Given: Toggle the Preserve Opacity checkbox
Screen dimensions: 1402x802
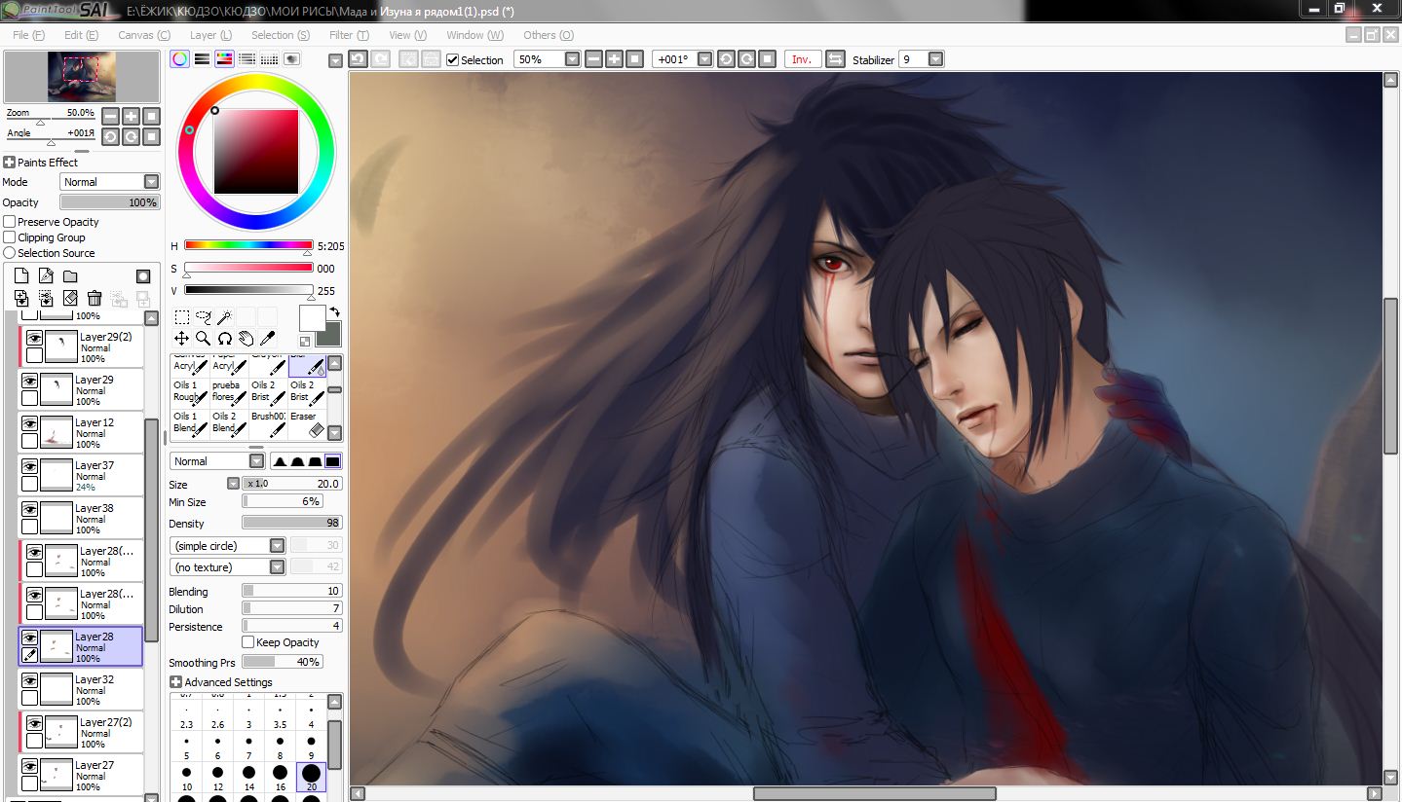Looking at the screenshot, I should point(10,222).
